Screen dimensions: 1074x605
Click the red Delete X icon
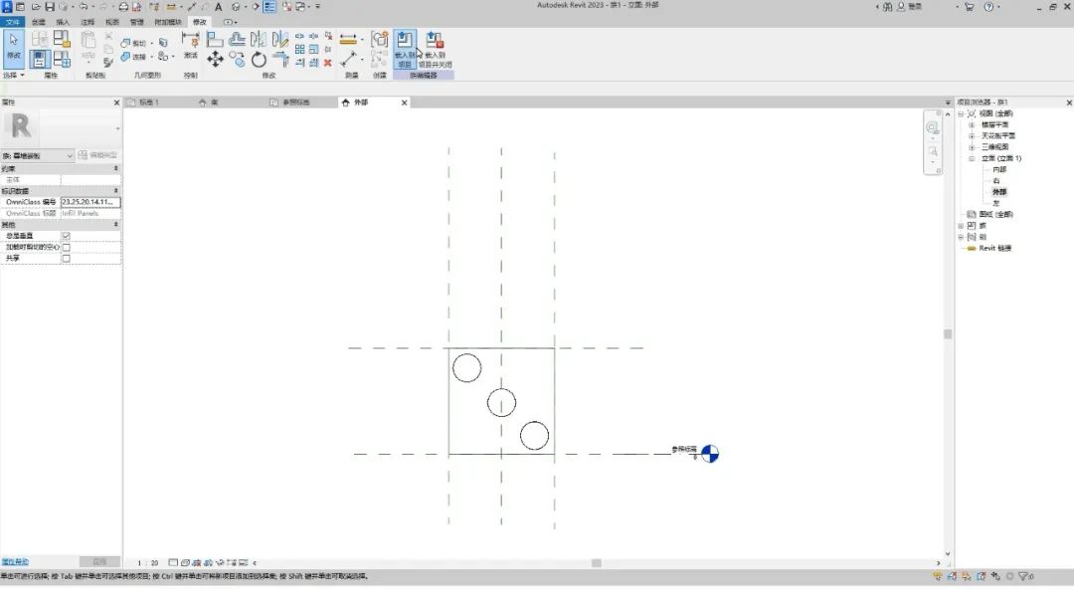tap(328, 63)
